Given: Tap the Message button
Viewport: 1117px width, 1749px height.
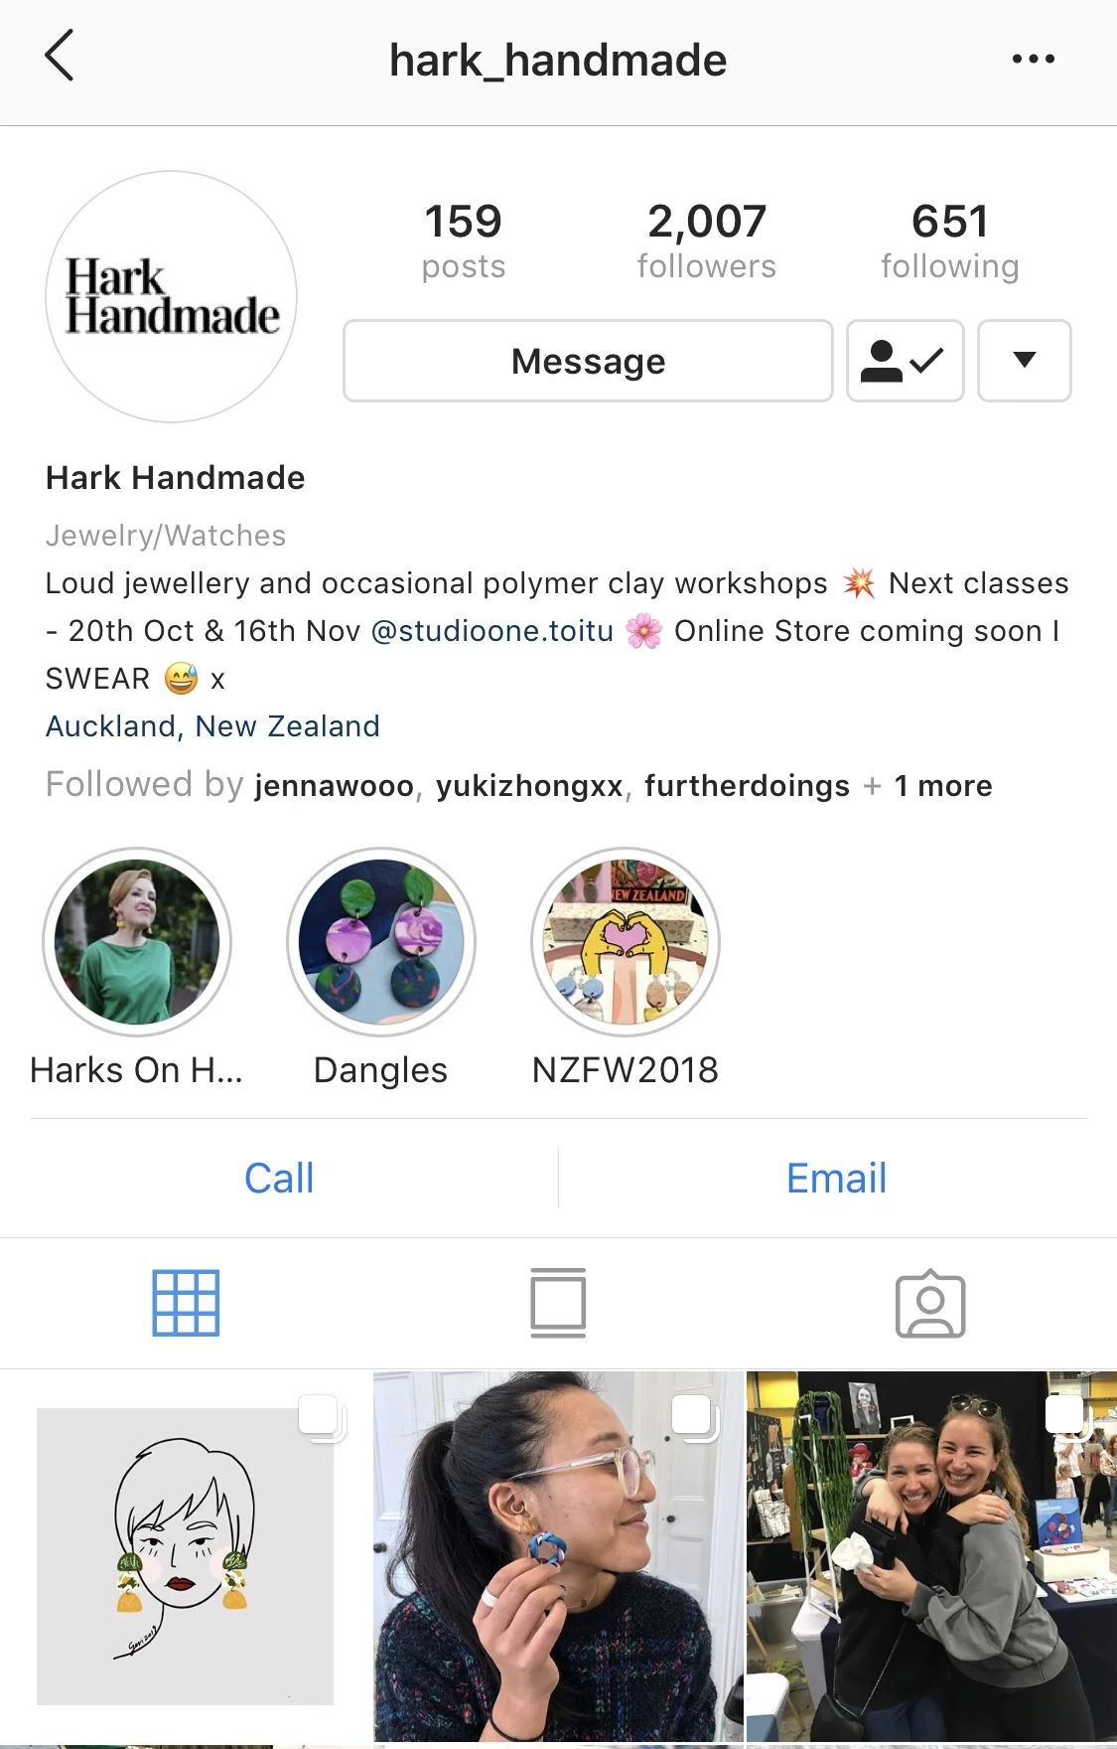Looking at the screenshot, I should 588,361.
